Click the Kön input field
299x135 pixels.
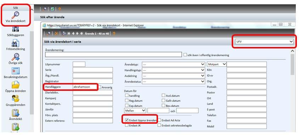click(247, 70)
